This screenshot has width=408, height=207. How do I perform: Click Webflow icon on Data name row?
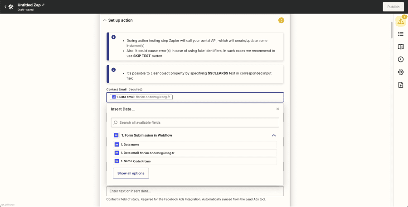point(117,145)
